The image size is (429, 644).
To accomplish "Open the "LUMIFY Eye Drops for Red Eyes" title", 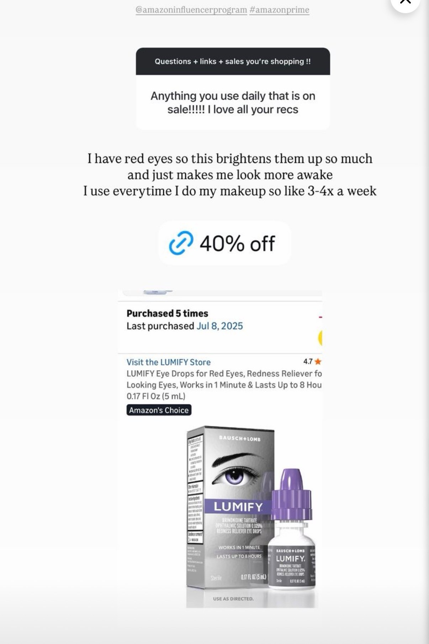I will coord(224,373).
